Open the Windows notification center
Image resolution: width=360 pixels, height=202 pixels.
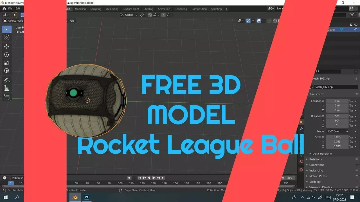click(x=352, y=197)
